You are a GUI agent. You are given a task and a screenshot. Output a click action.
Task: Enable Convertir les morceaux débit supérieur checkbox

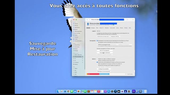(x=97, y=65)
